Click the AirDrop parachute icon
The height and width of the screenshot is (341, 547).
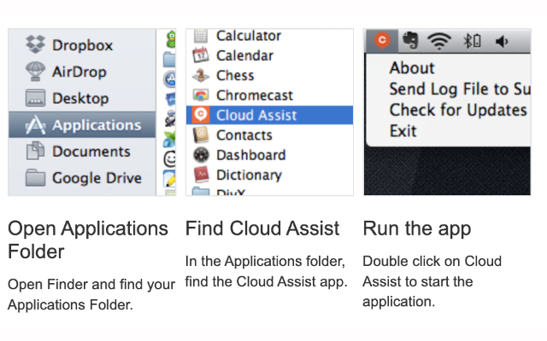[x=35, y=72]
